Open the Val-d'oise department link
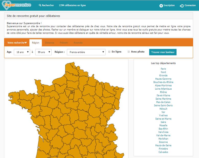199x158 pixels. point(163,132)
